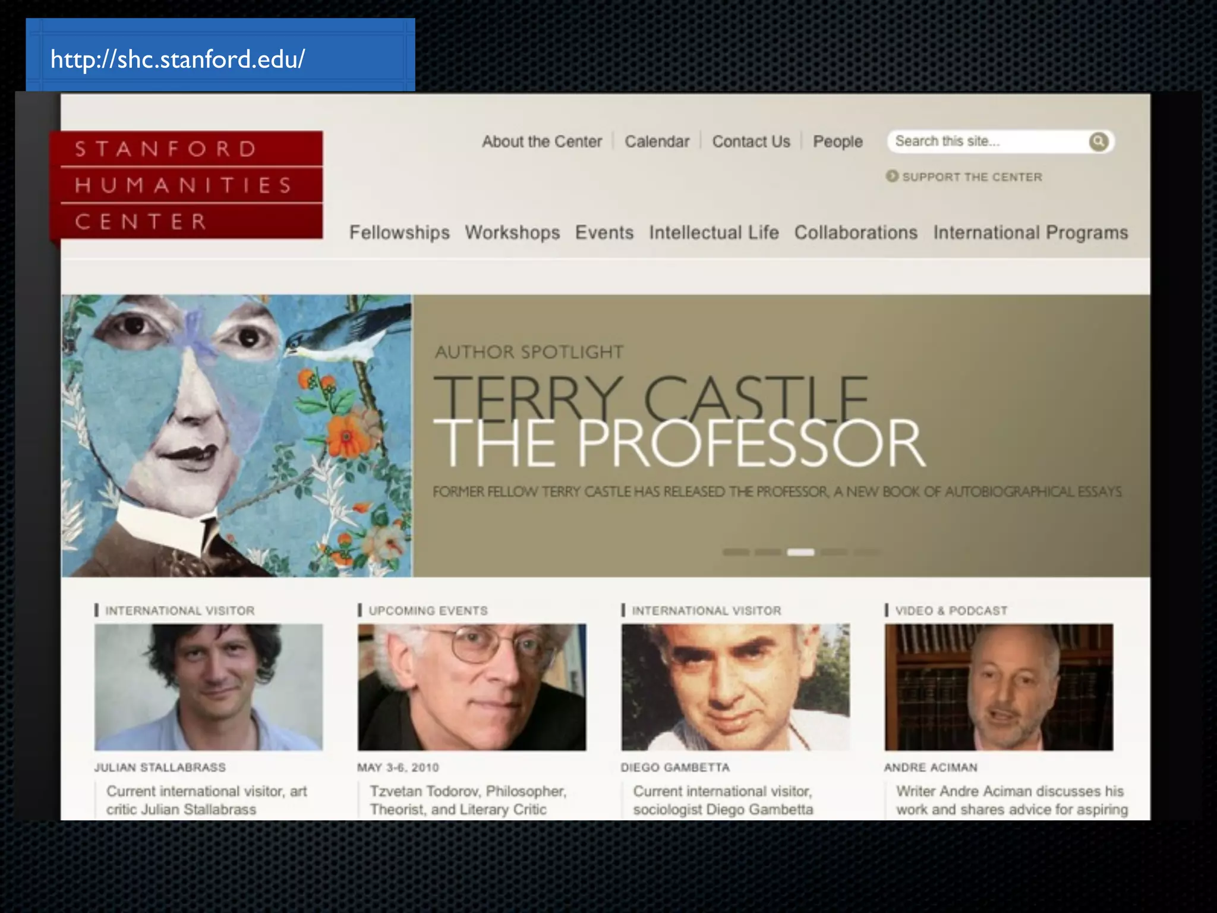This screenshot has height=913, width=1217.
Task: Select the fifth slideshow indicator
Action: point(866,552)
